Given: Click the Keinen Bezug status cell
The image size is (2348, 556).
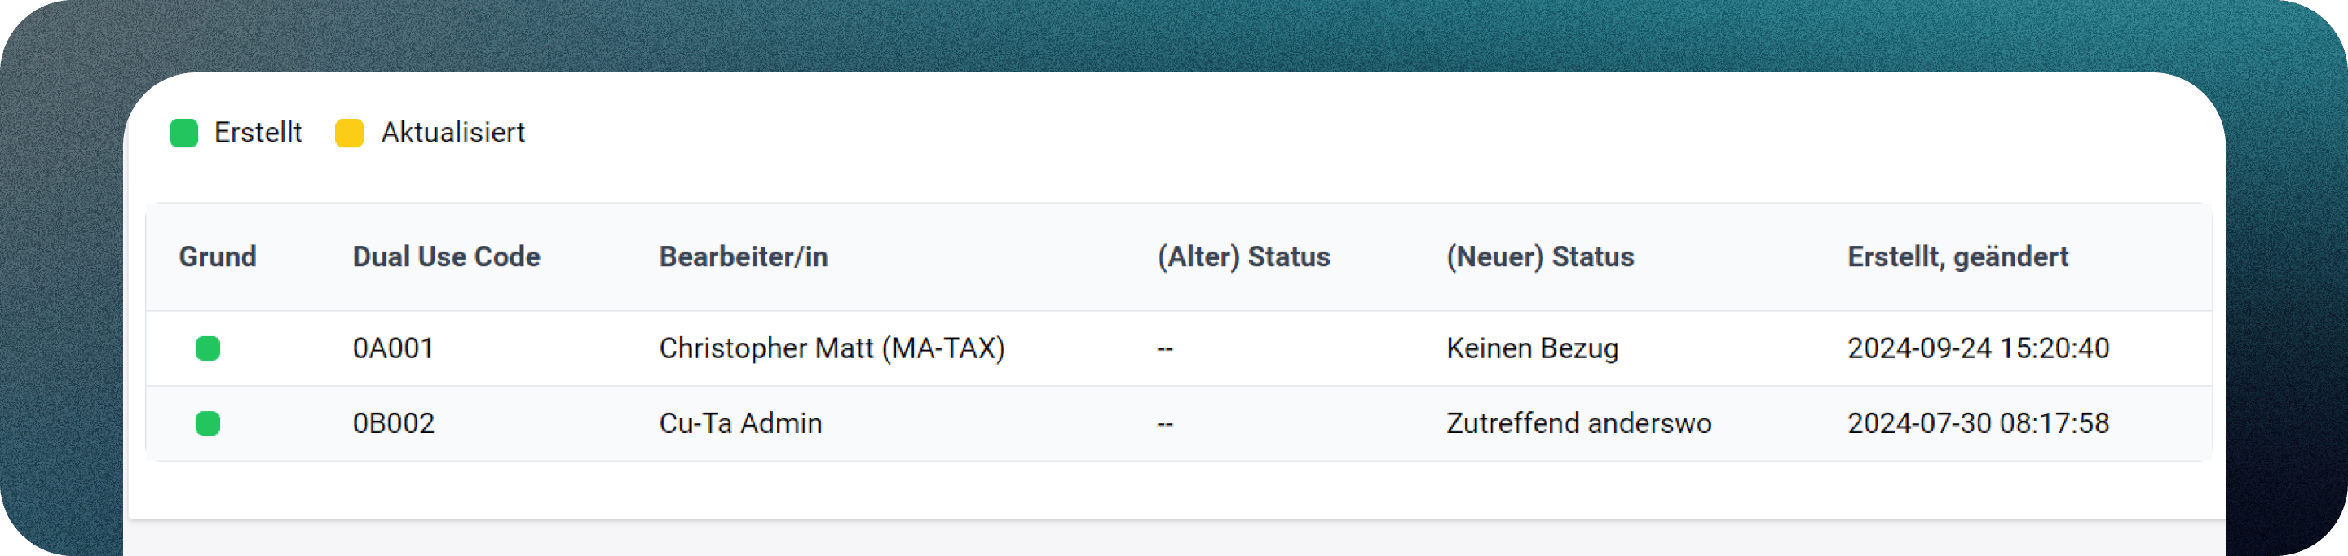Looking at the screenshot, I should pos(1532,348).
